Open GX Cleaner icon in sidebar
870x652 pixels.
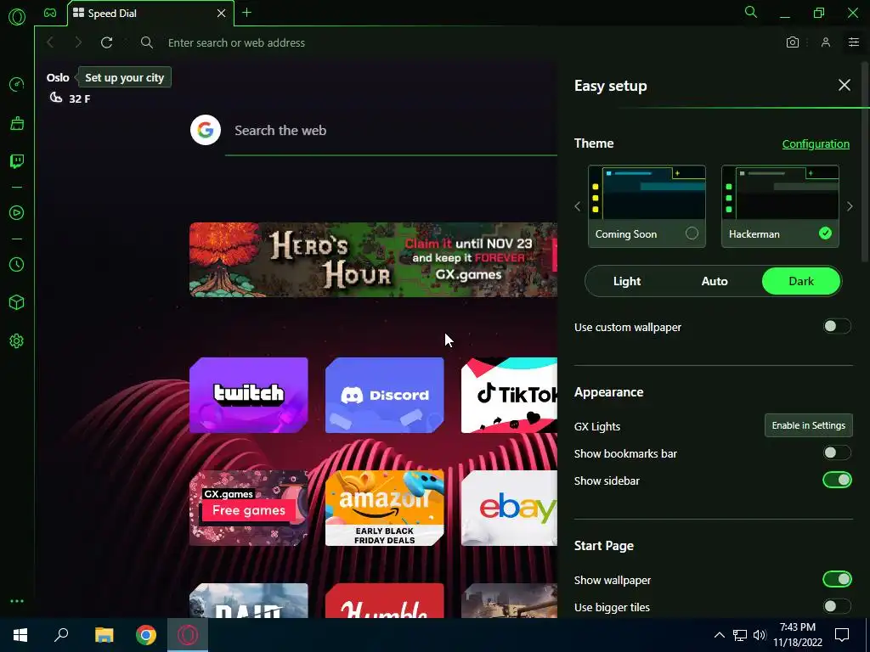click(17, 123)
